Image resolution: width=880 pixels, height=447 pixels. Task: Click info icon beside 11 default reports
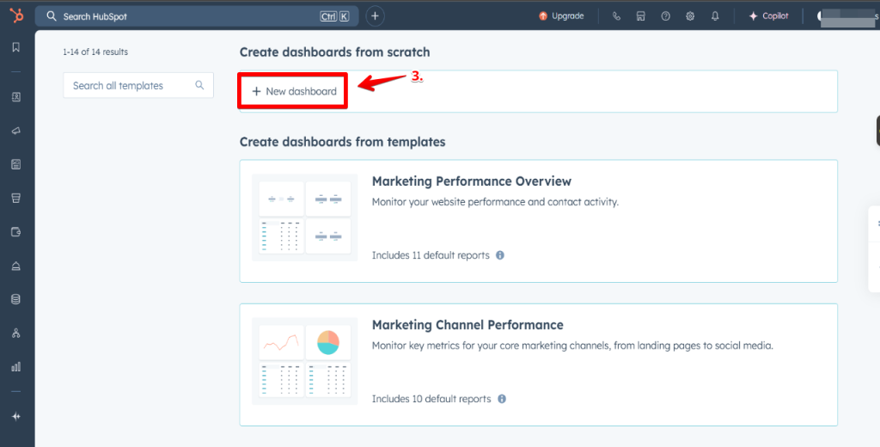[499, 255]
